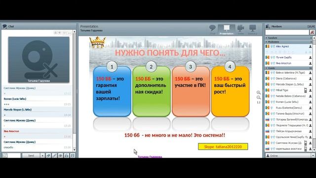Switch to the Video view tab
This screenshot has width=316, height=178.
click(x=240, y=30)
